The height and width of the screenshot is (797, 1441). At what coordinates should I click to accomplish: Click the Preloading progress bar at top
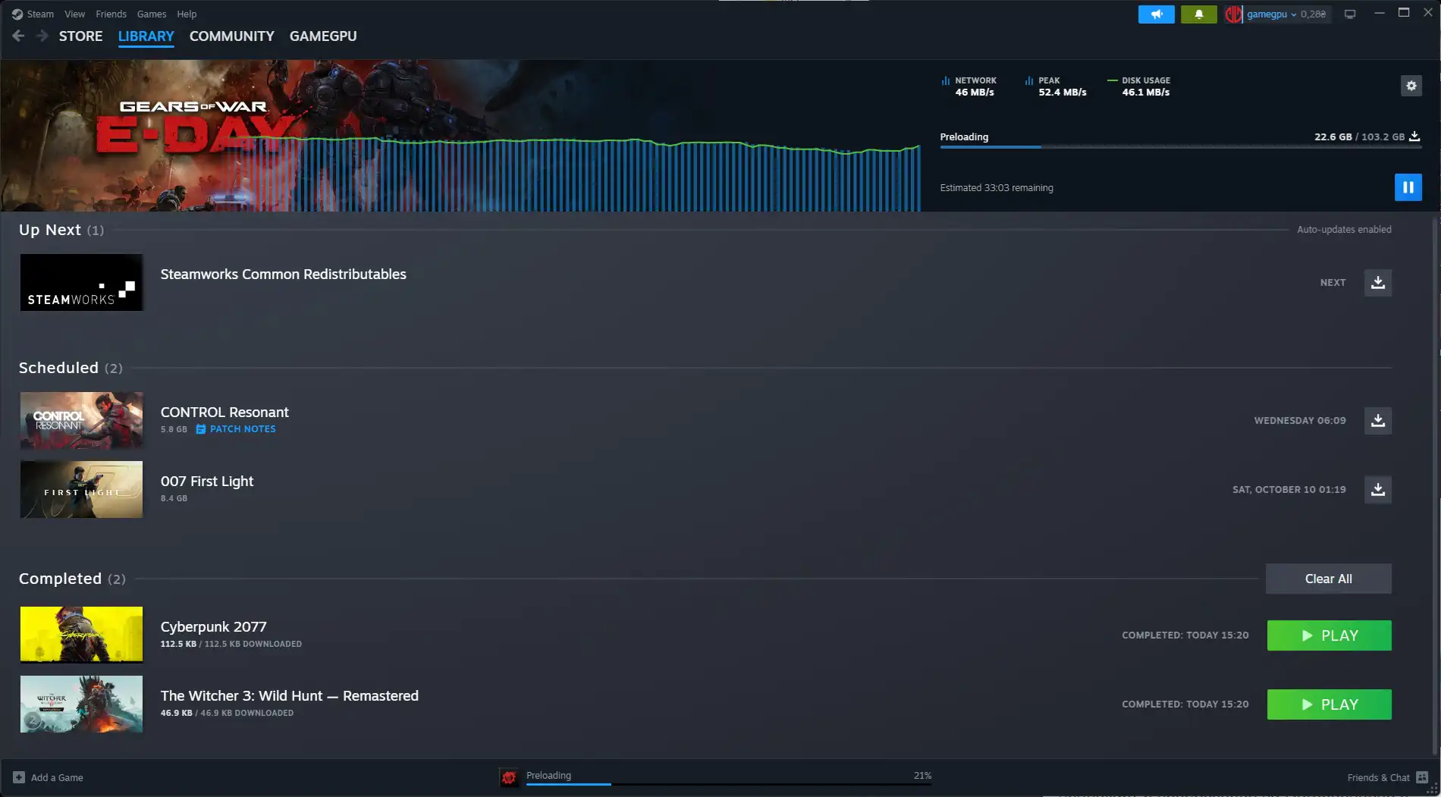(1180, 147)
